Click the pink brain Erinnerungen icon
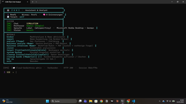The height and width of the screenshot is (104, 186). [x=44, y=15]
